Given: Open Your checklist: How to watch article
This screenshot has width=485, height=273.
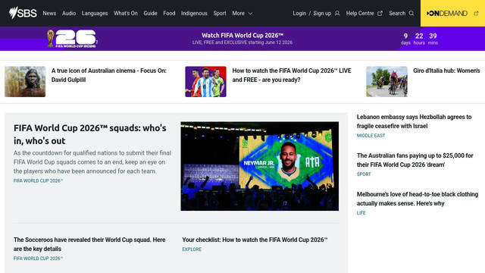Looking at the screenshot, I should pyautogui.click(x=255, y=240).
